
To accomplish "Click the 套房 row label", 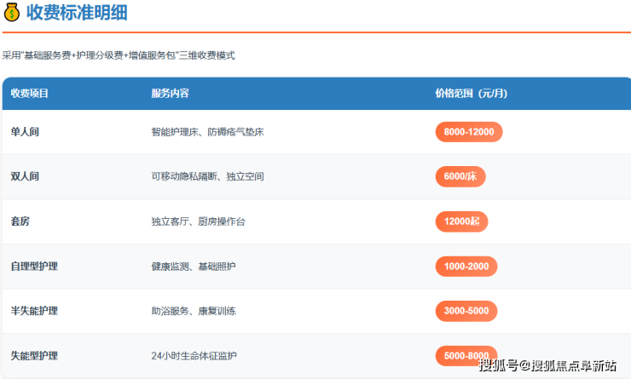I will 20,221.
